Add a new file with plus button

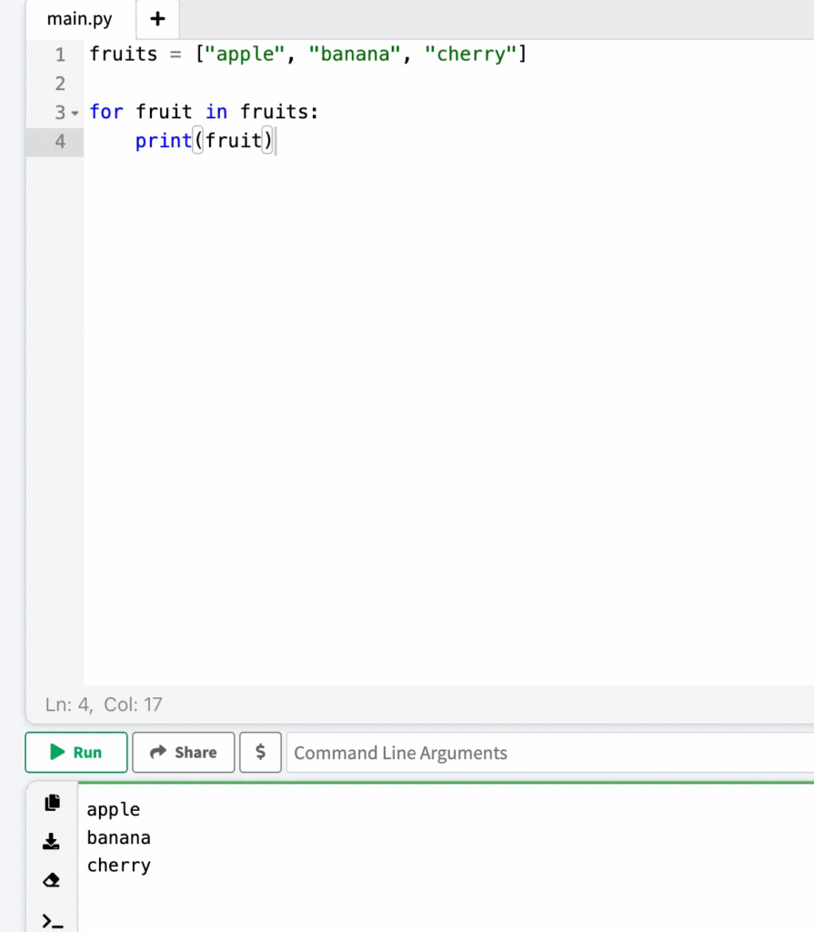click(x=157, y=19)
